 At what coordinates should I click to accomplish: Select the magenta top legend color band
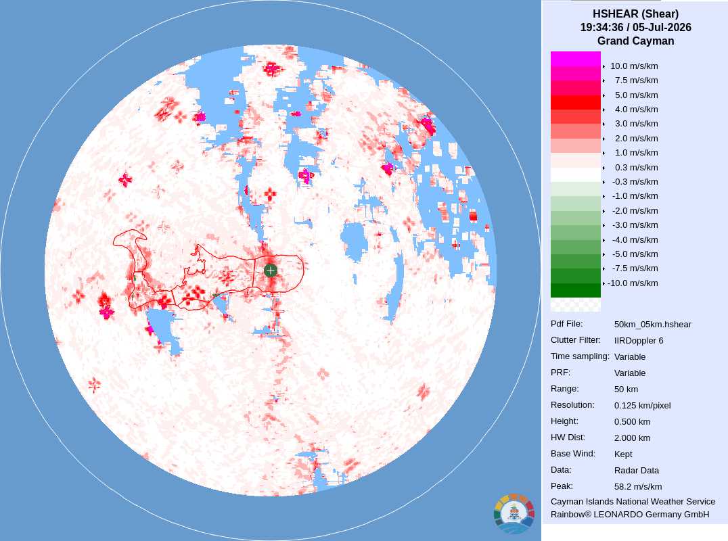576,59
